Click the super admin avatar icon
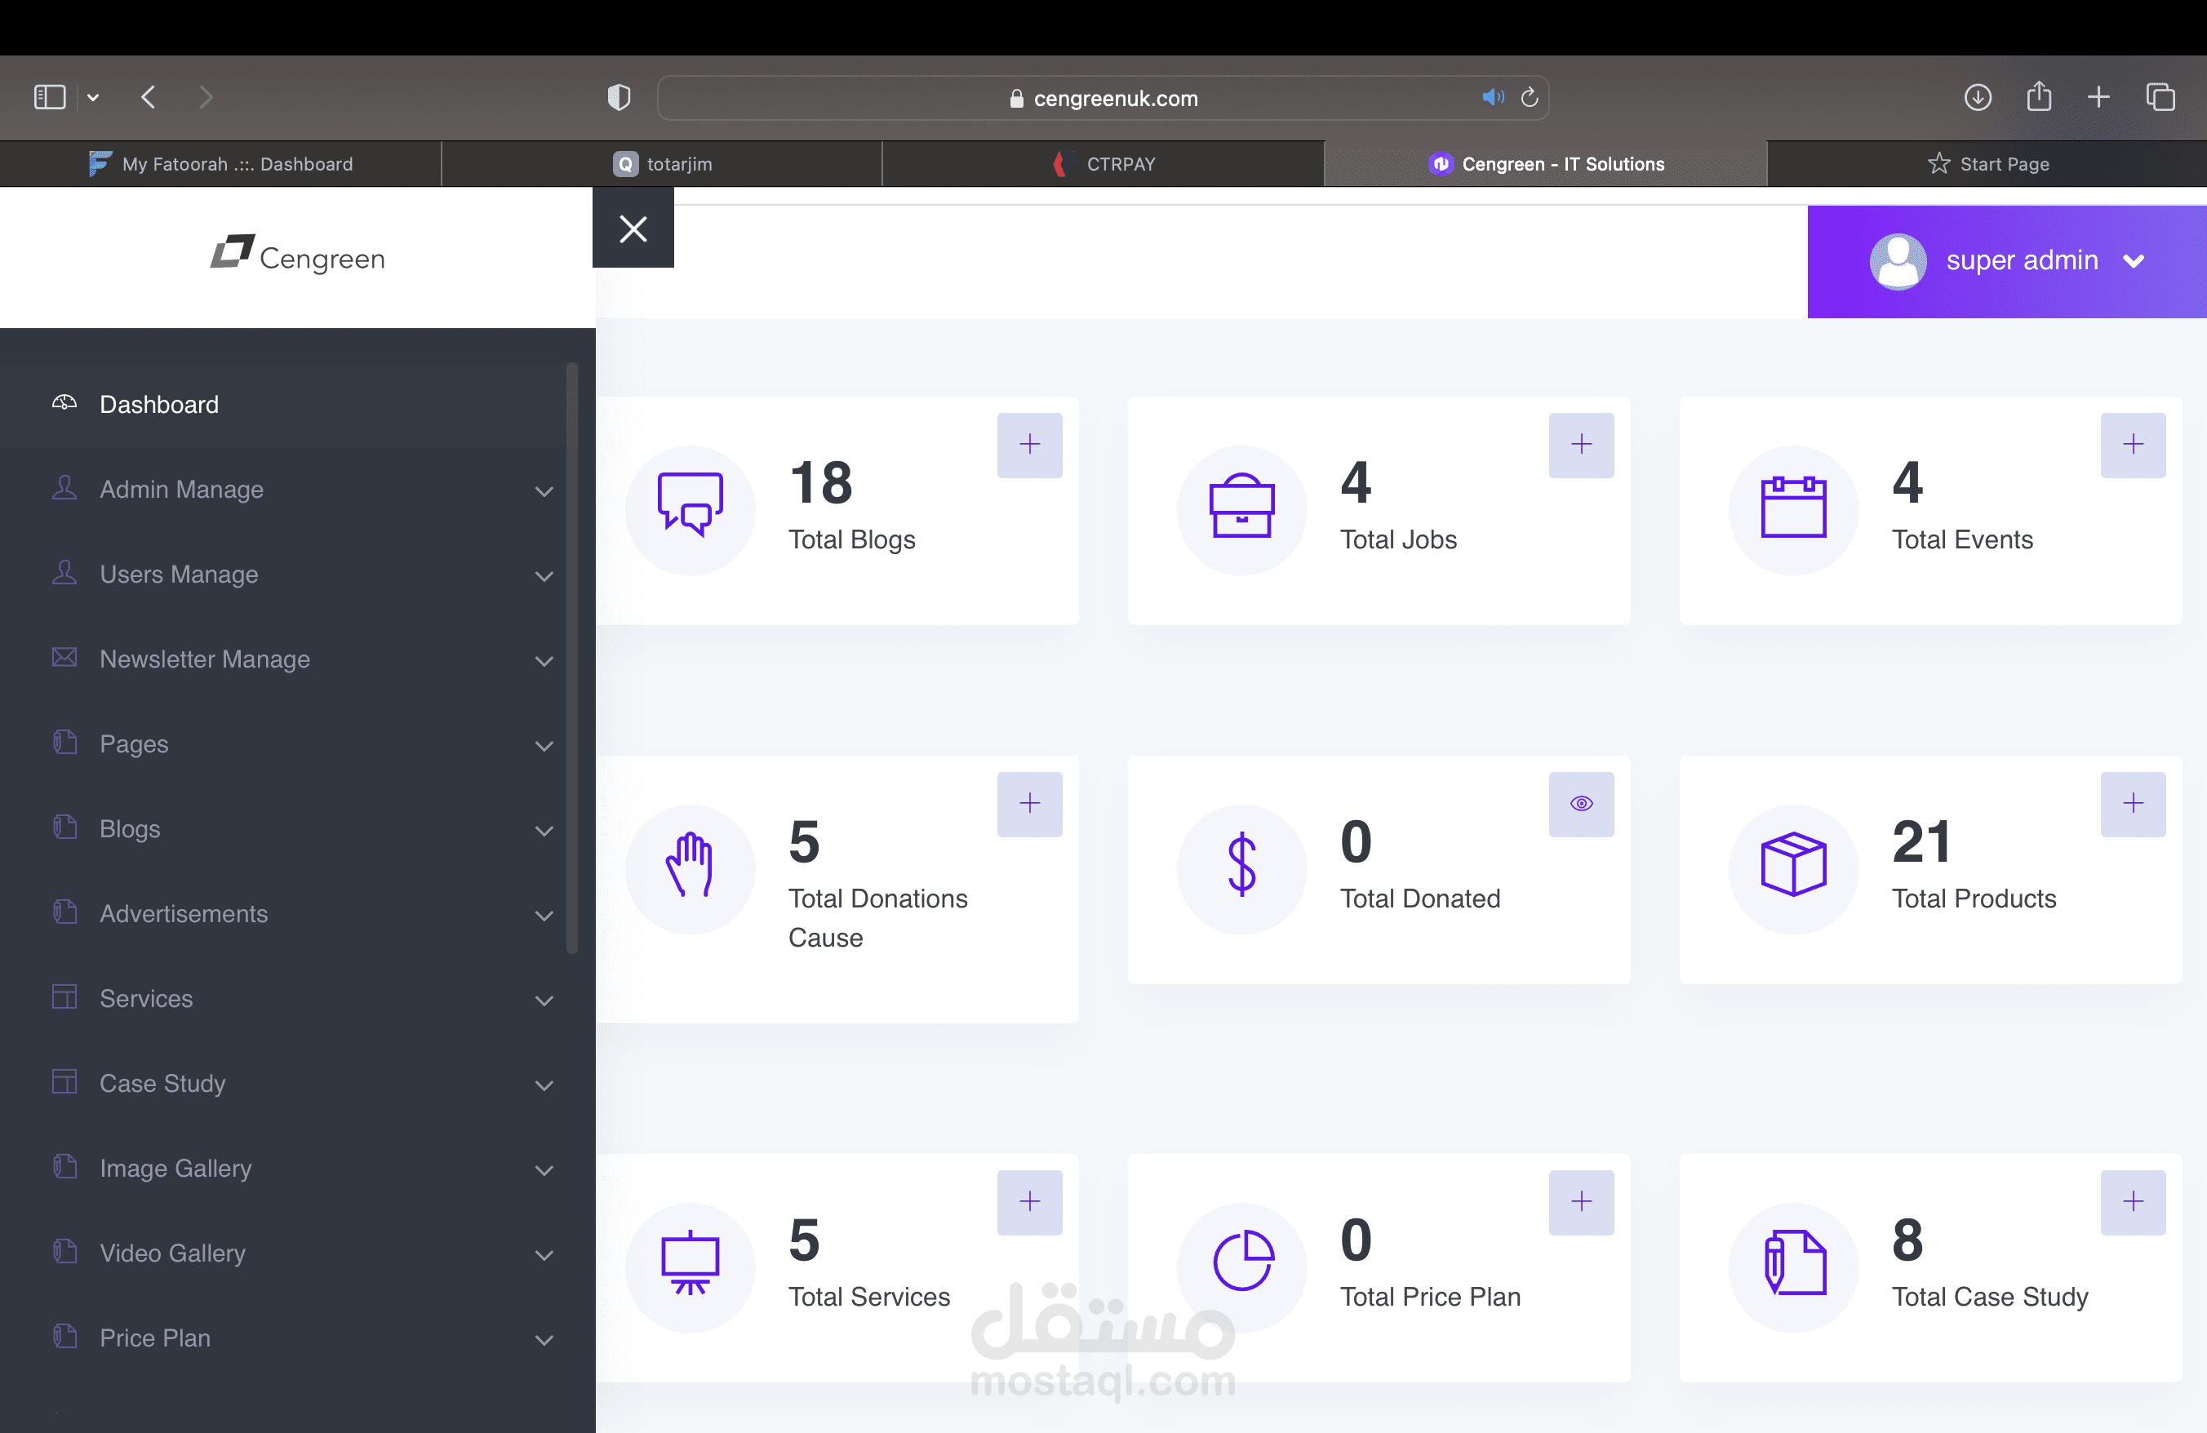This screenshot has height=1433, width=2207. pos(1898,260)
